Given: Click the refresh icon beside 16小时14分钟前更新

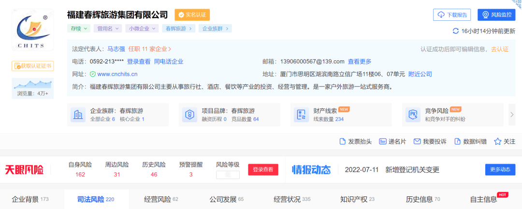Looking at the screenshot, I should click(455, 31).
